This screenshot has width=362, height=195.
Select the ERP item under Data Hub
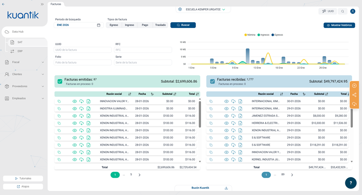(20, 51)
